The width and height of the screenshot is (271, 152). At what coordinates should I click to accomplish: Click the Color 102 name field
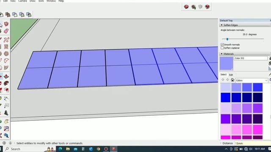tap(251, 58)
